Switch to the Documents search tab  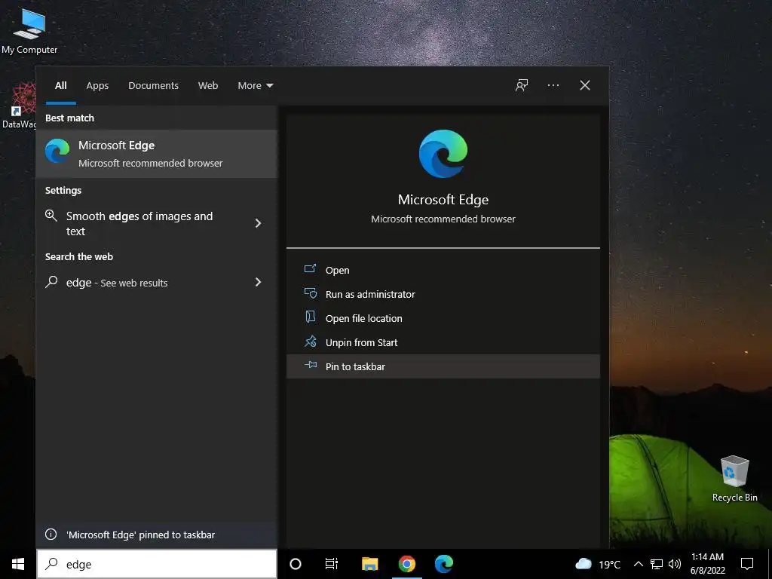coord(153,86)
